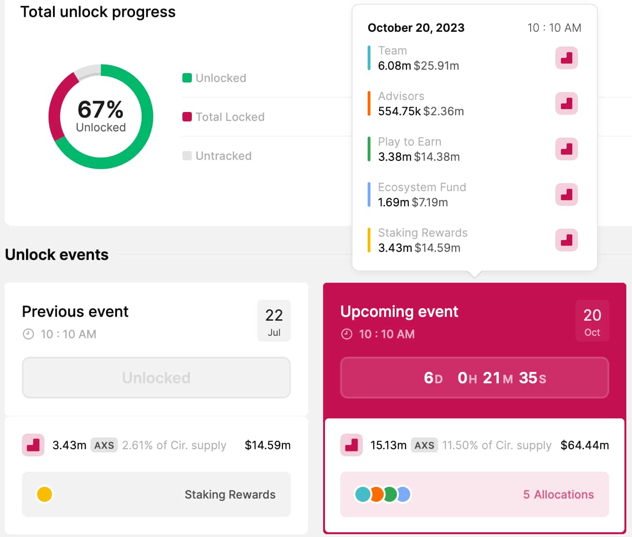Open the 5 Allocations link
The image size is (632, 537).
558,494
